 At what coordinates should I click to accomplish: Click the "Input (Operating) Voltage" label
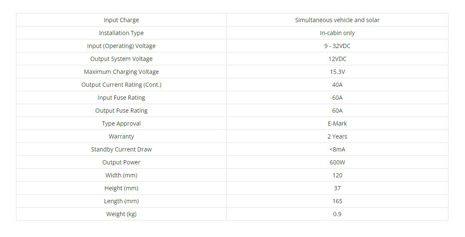click(121, 46)
